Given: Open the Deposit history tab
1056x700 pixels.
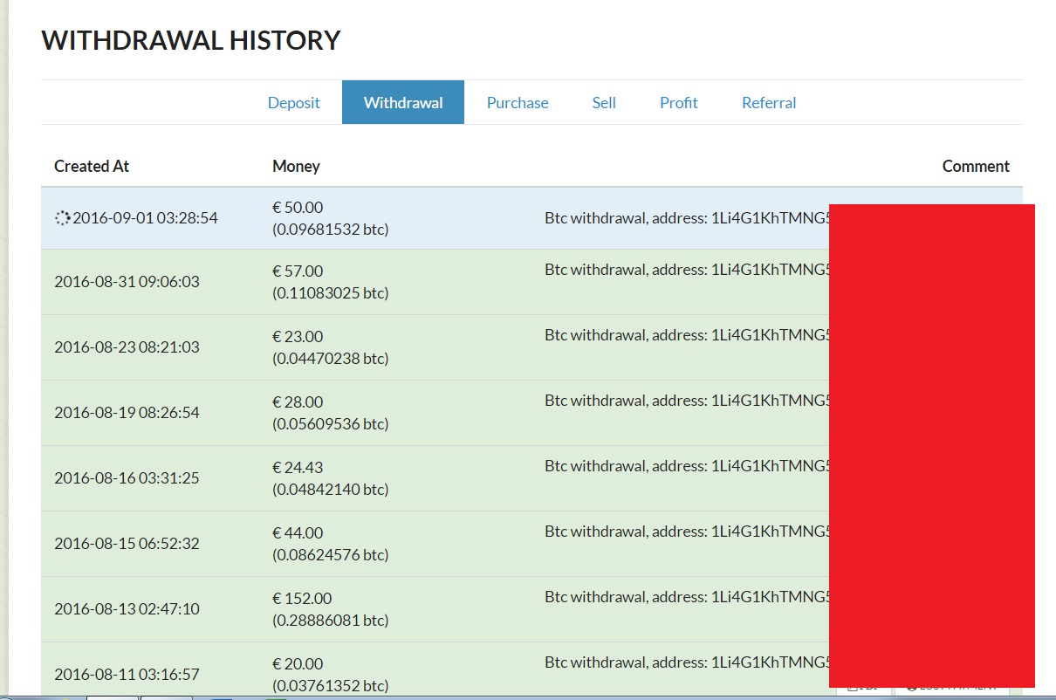Looking at the screenshot, I should click(293, 102).
